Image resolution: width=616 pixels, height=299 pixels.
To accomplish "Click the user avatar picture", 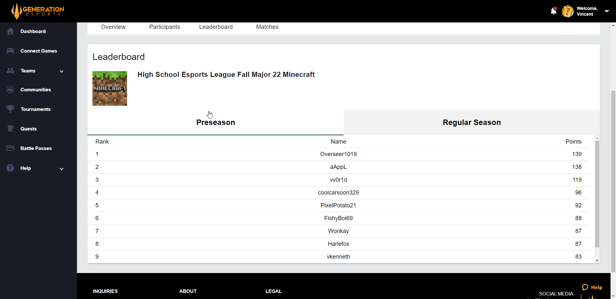I will click(x=568, y=11).
